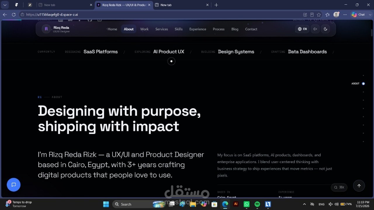Open browser settings and more menu
The height and width of the screenshot is (210, 374).
(x=345, y=15)
